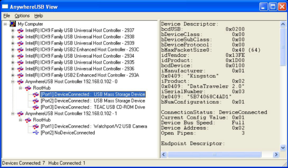Click the "Kingston" manufacturer string
This screenshot has width=288, height=168.
(x=202, y=76)
